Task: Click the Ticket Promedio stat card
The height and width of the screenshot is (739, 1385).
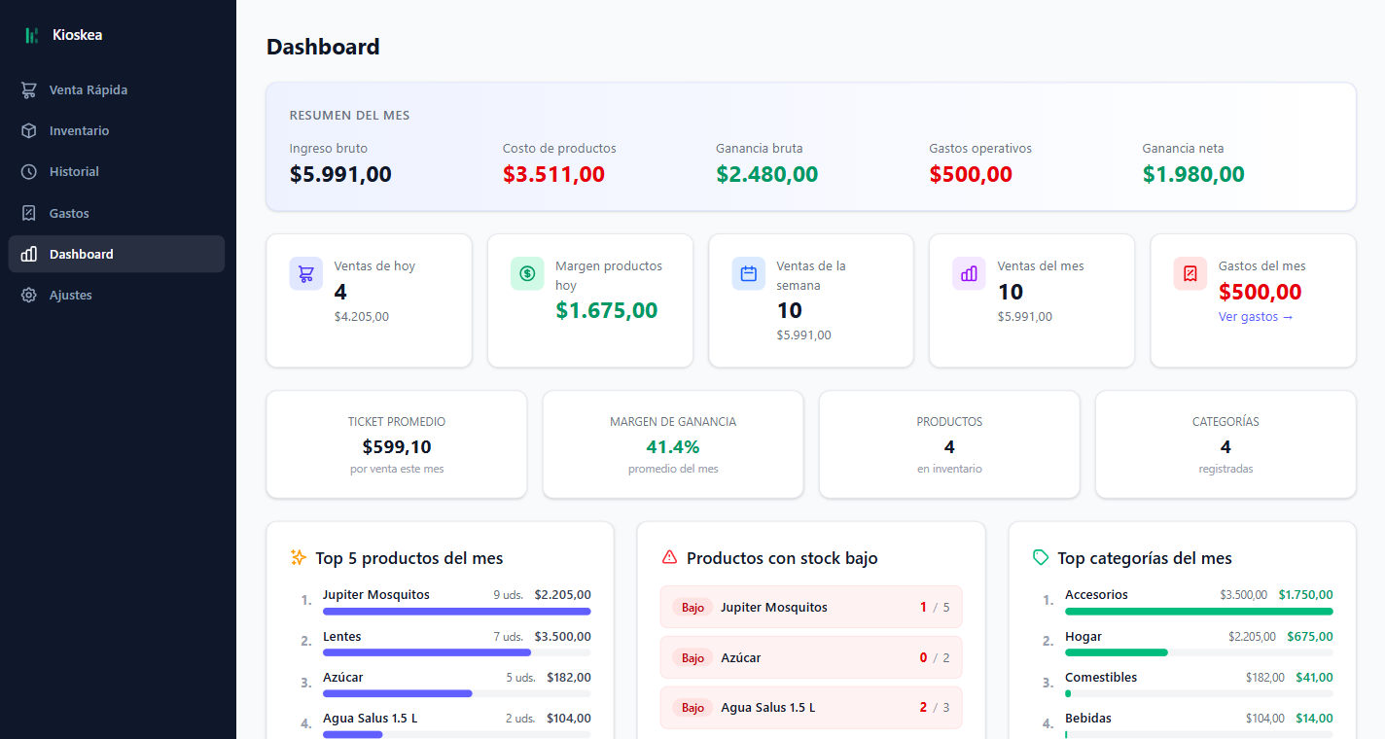Action: click(397, 444)
